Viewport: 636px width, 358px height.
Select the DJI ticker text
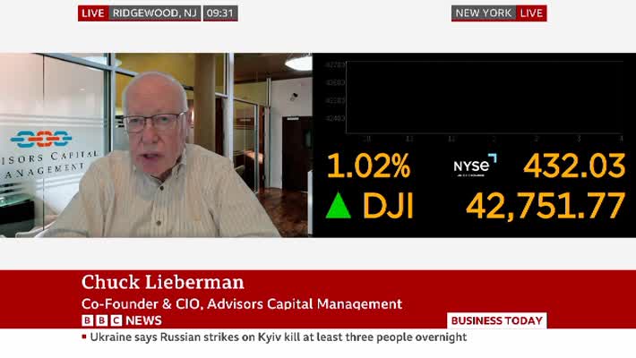pyautogui.click(x=388, y=206)
